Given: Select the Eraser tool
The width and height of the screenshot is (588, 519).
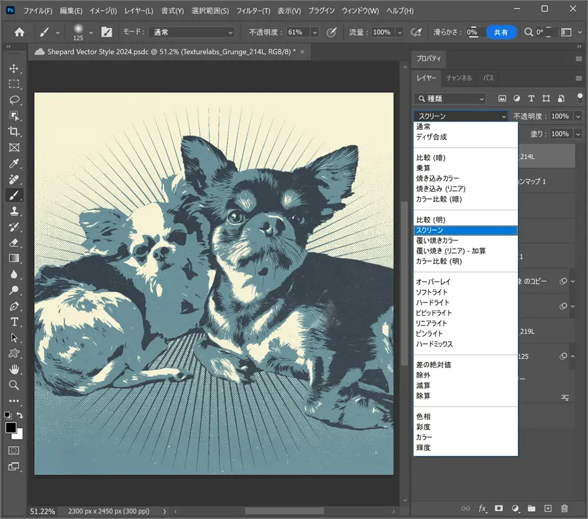Looking at the screenshot, I should click(14, 242).
